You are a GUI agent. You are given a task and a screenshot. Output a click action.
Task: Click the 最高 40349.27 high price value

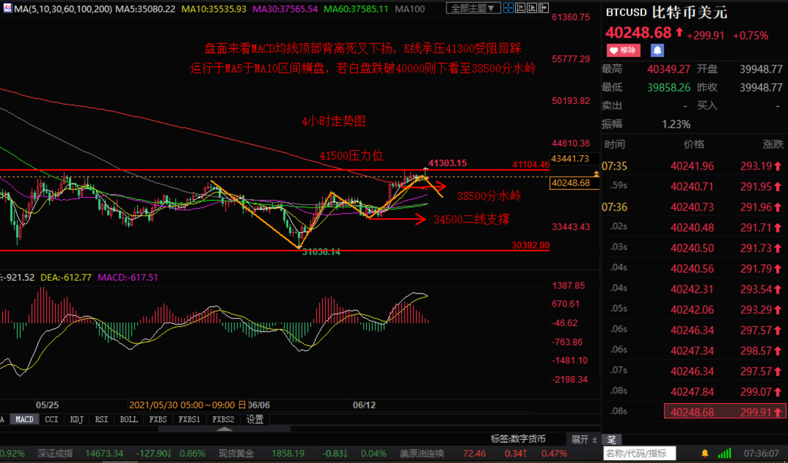pyautogui.click(x=669, y=69)
